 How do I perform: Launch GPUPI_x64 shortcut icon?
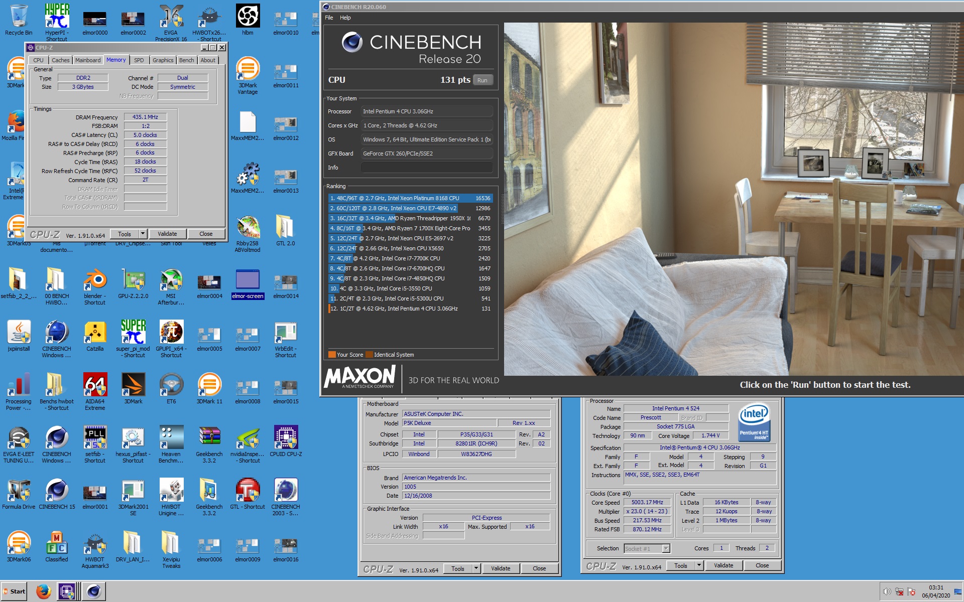[171, 339]
